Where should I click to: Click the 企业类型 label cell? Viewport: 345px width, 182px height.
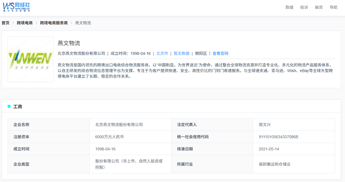49,164
